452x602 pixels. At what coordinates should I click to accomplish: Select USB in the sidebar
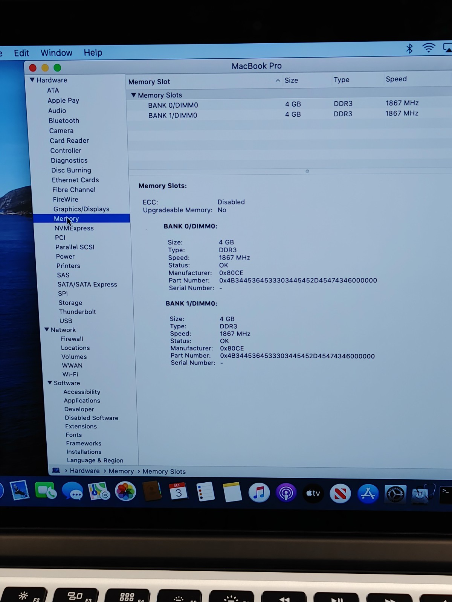[x=66, y=321]
